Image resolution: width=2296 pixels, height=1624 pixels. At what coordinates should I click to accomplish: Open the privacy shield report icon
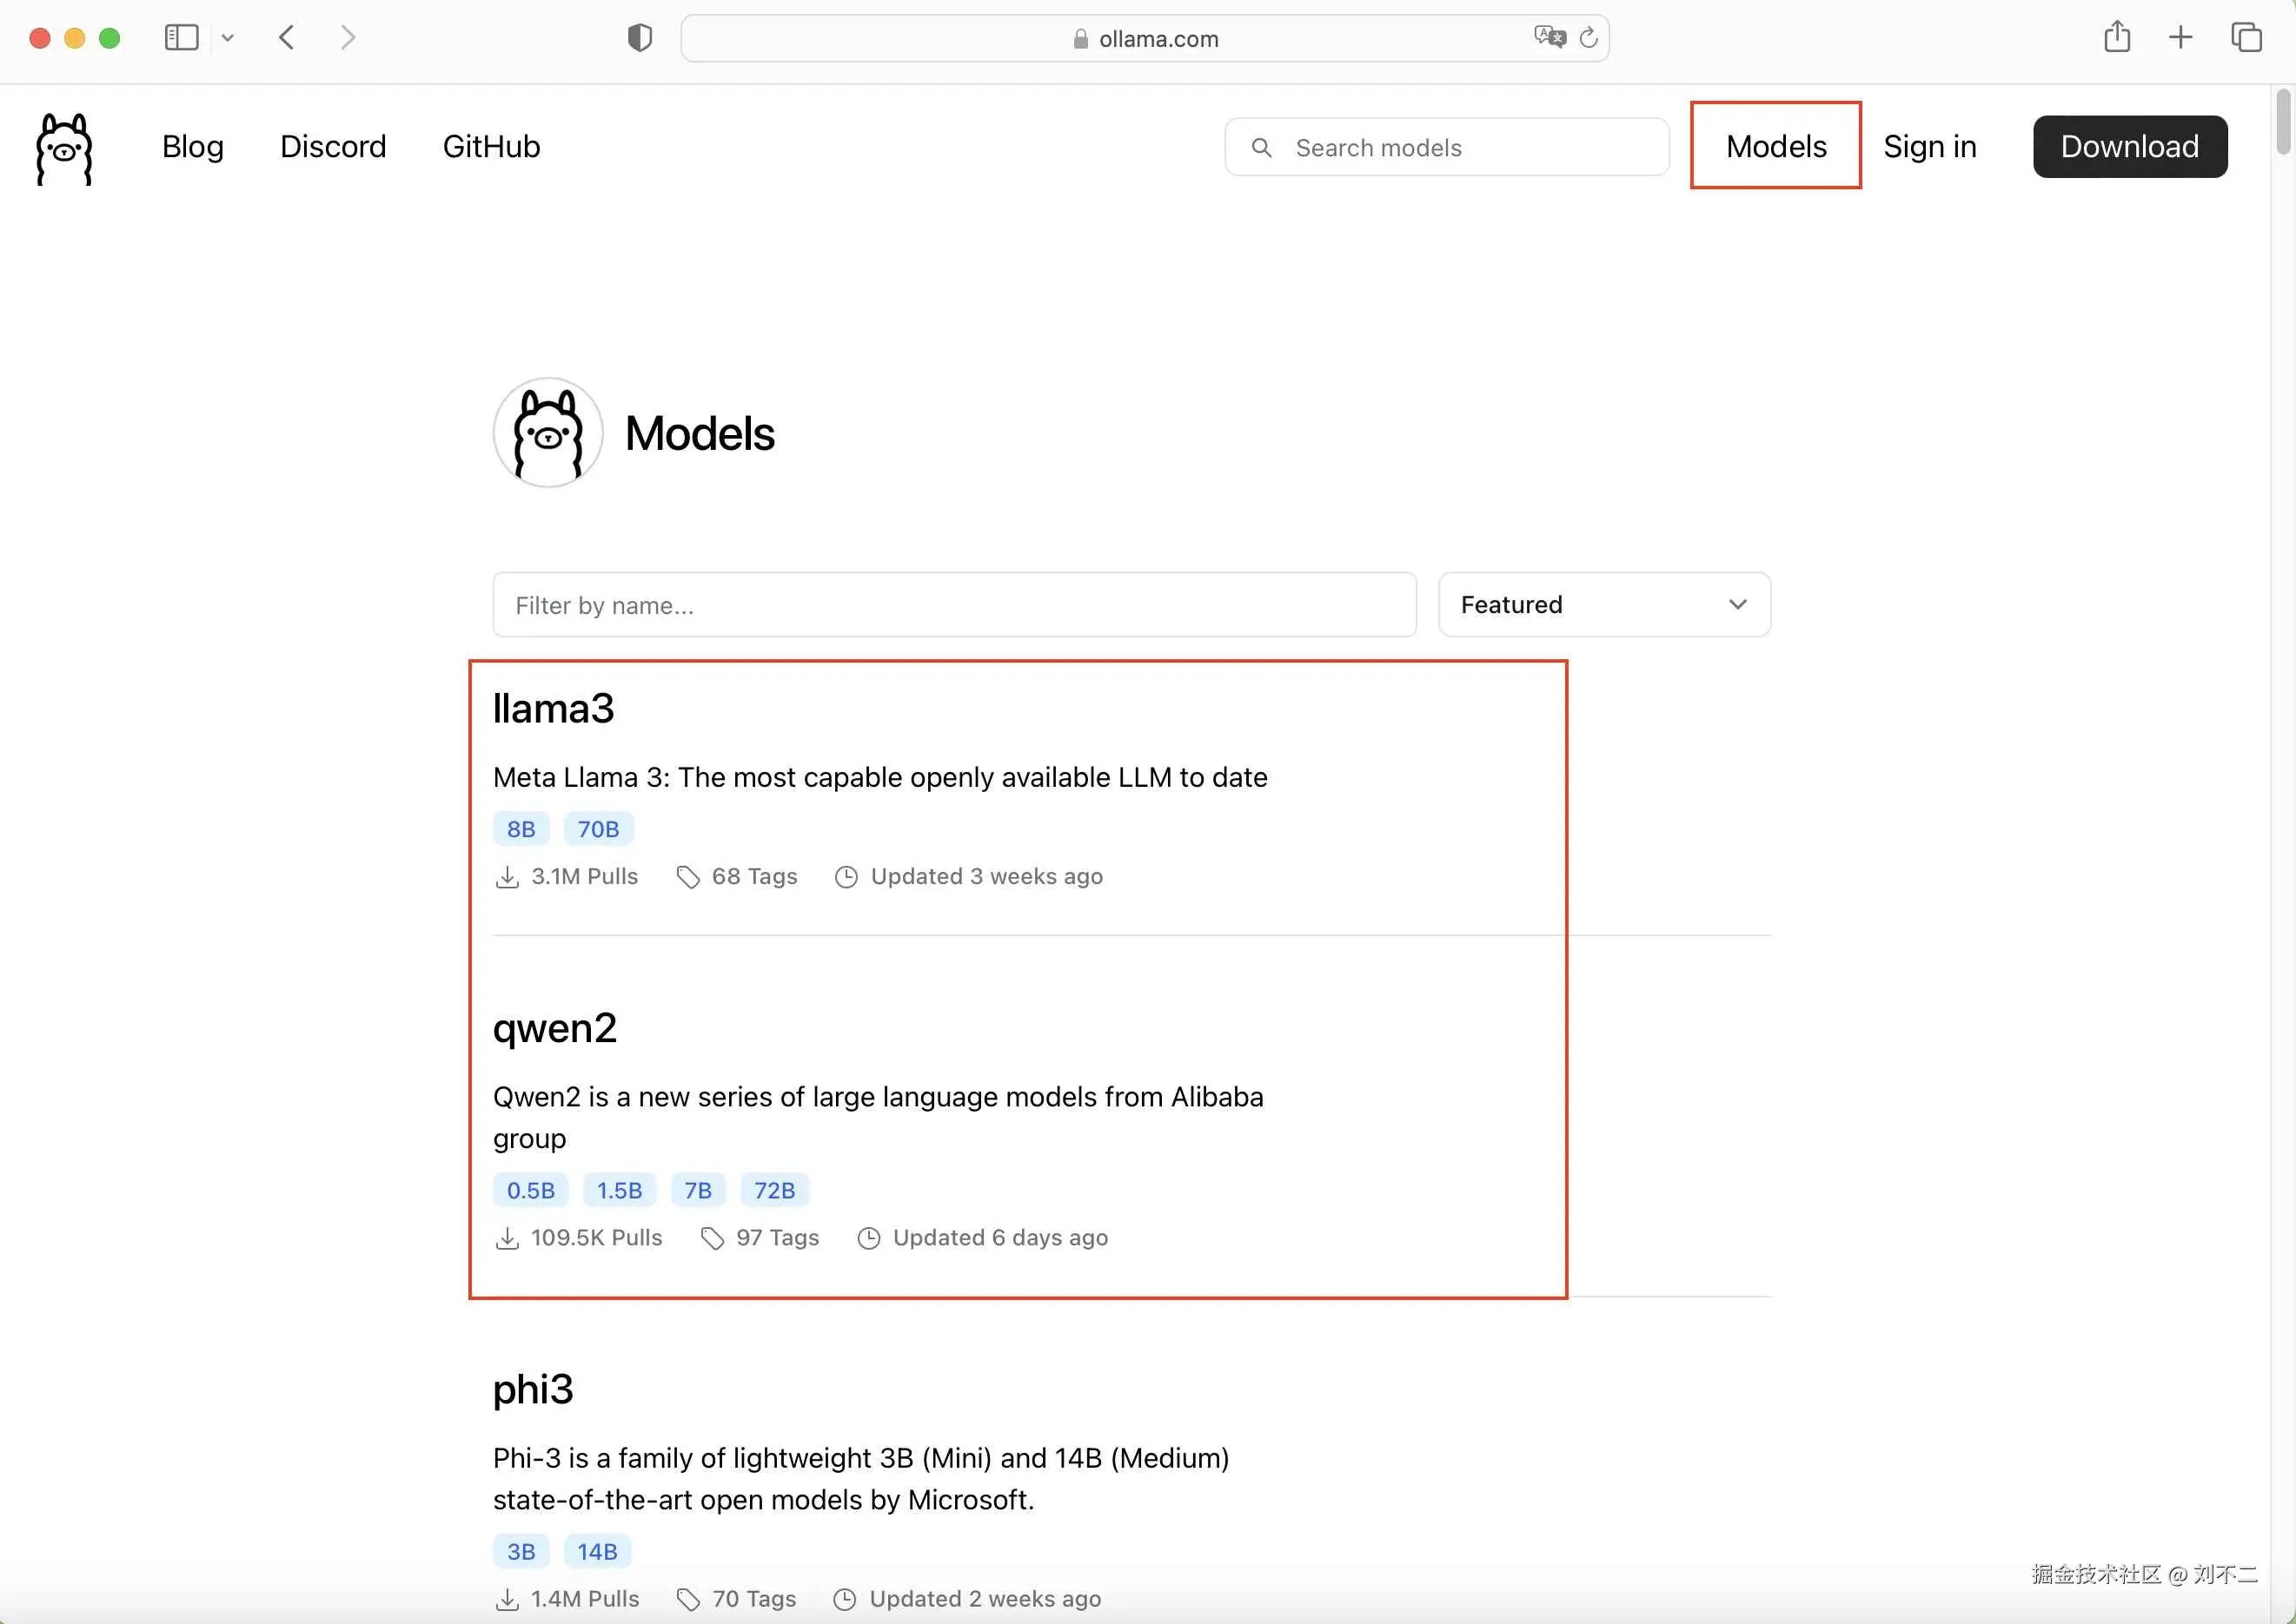(640, 38)
